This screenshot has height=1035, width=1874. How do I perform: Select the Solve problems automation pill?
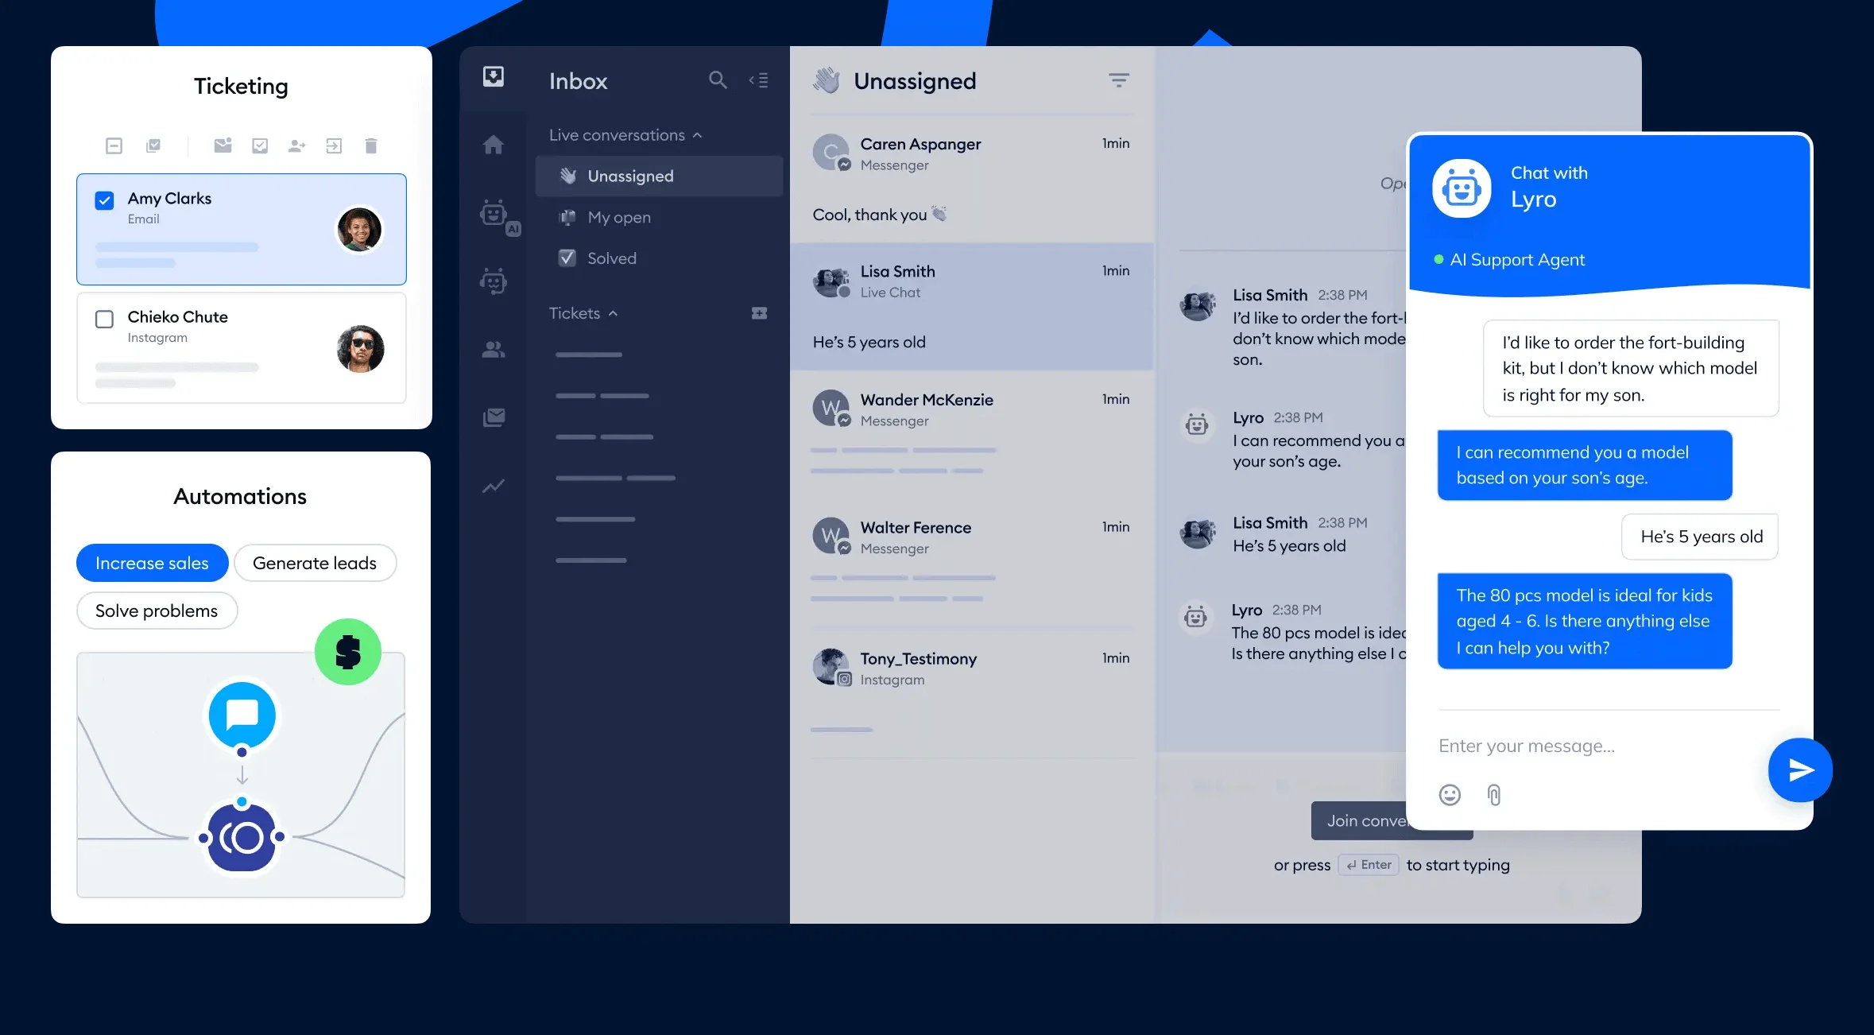tap(157, 611)
